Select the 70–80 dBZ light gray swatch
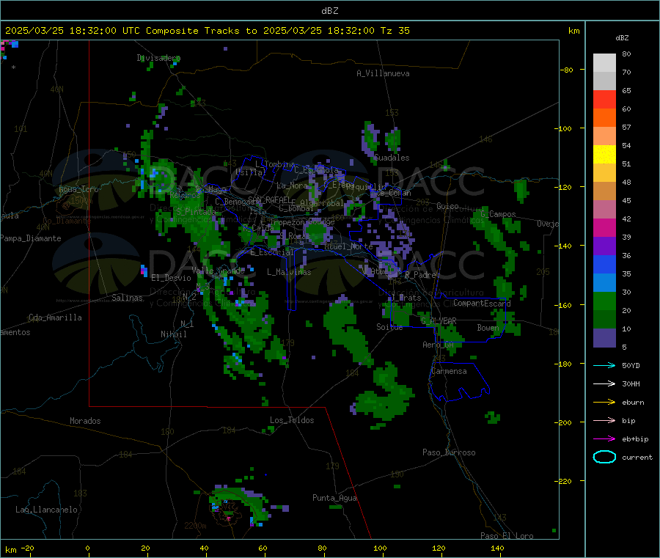This screenshot has height=558, width=660. click(604, 63)
